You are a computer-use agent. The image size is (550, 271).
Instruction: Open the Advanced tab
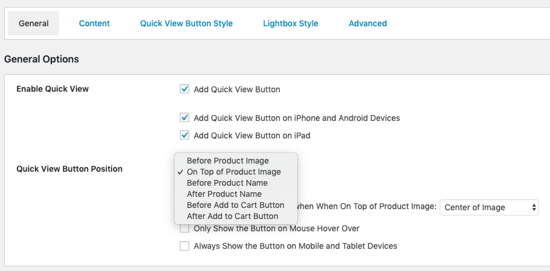click(367, 23)
